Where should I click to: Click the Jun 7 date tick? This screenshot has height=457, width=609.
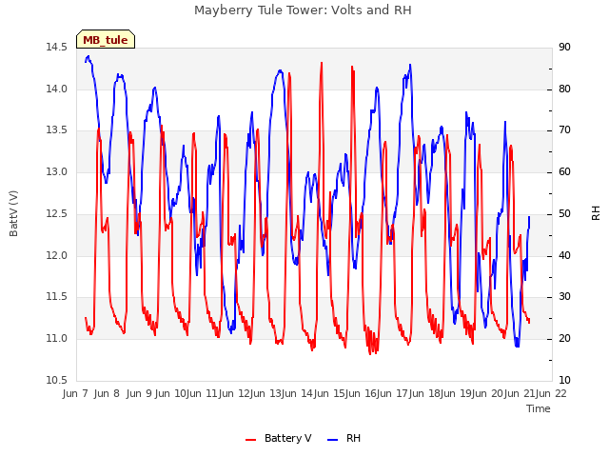tap(75, 393)
